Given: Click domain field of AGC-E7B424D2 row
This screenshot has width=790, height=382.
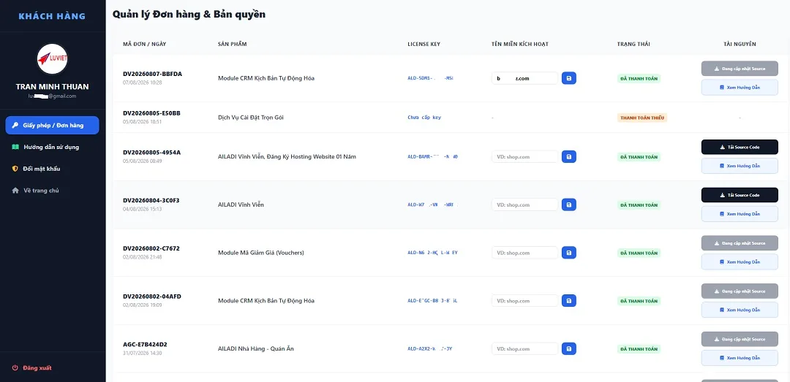Looking at the screenshot, I should coord(525,349).
